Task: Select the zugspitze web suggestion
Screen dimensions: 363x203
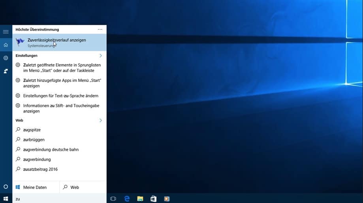Action: coord(32,130)
